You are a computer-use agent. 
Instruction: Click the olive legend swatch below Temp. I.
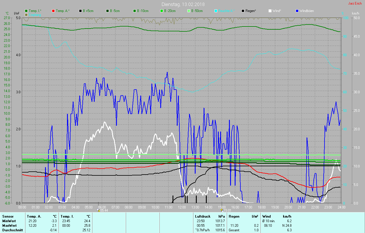tap(26, 15)
